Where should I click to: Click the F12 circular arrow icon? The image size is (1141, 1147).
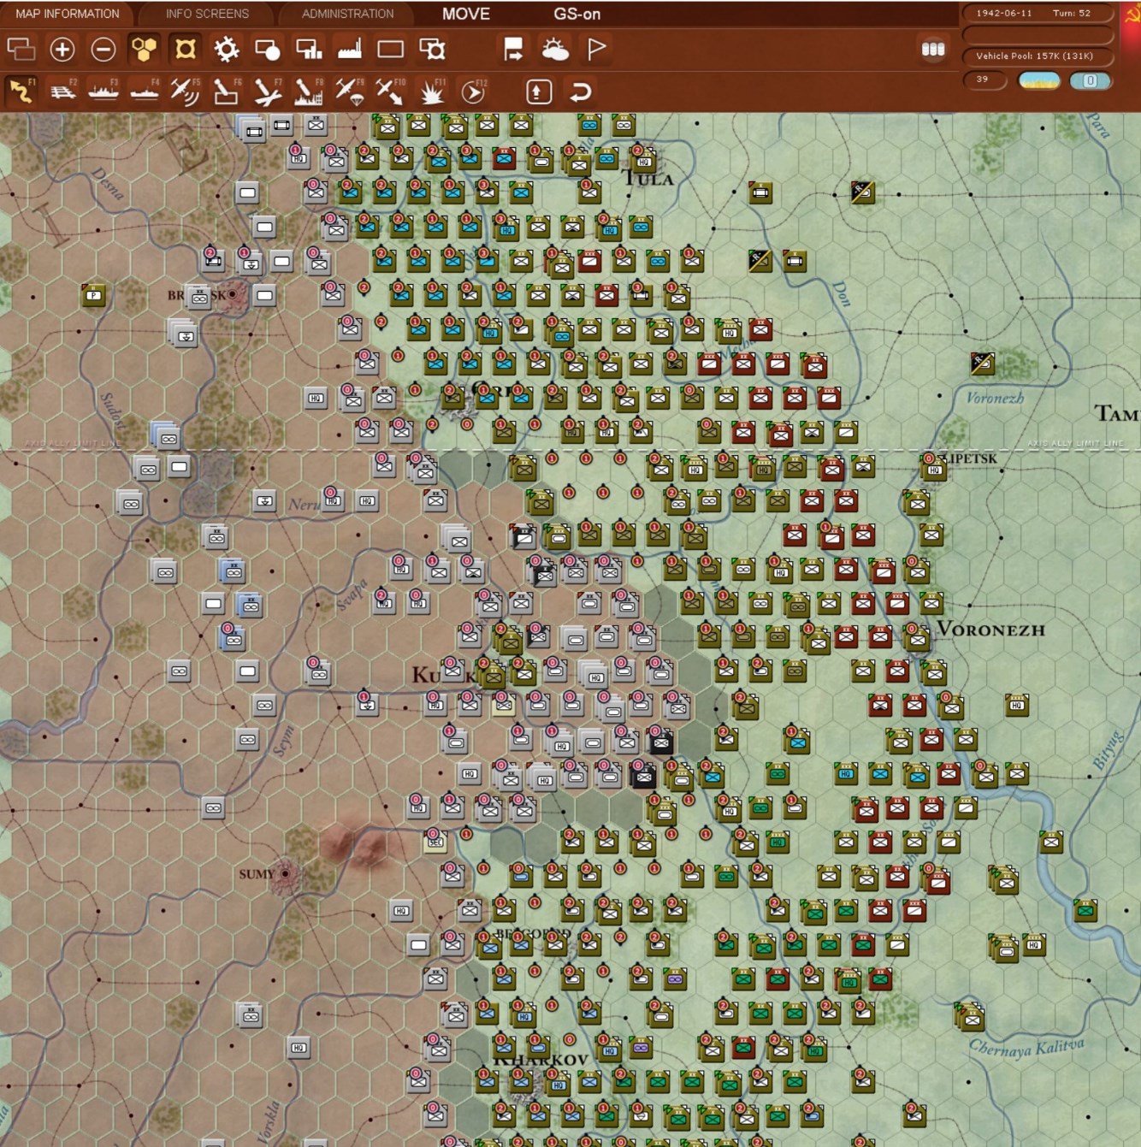(473, 92)
